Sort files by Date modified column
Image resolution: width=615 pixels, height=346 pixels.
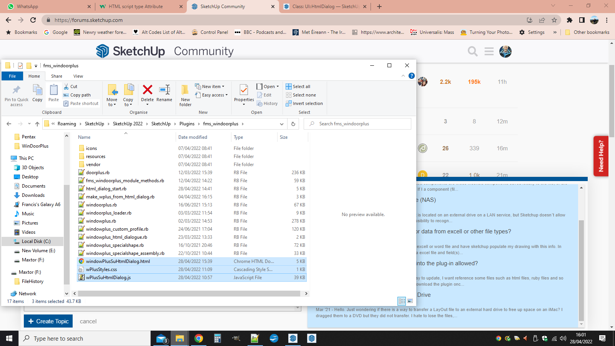pyautogui.click(x=203, y=137)
